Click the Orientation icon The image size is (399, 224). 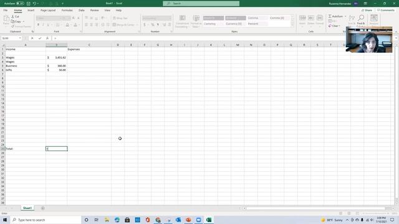click(103, 18)
